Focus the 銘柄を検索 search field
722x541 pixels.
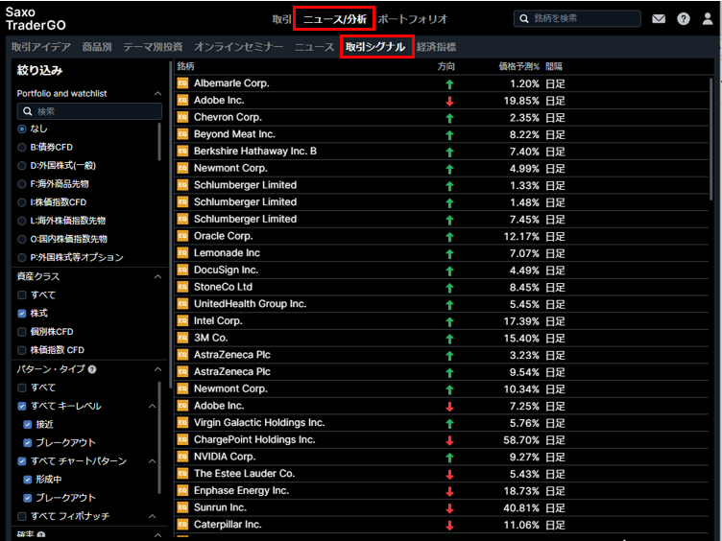point(577,19)
